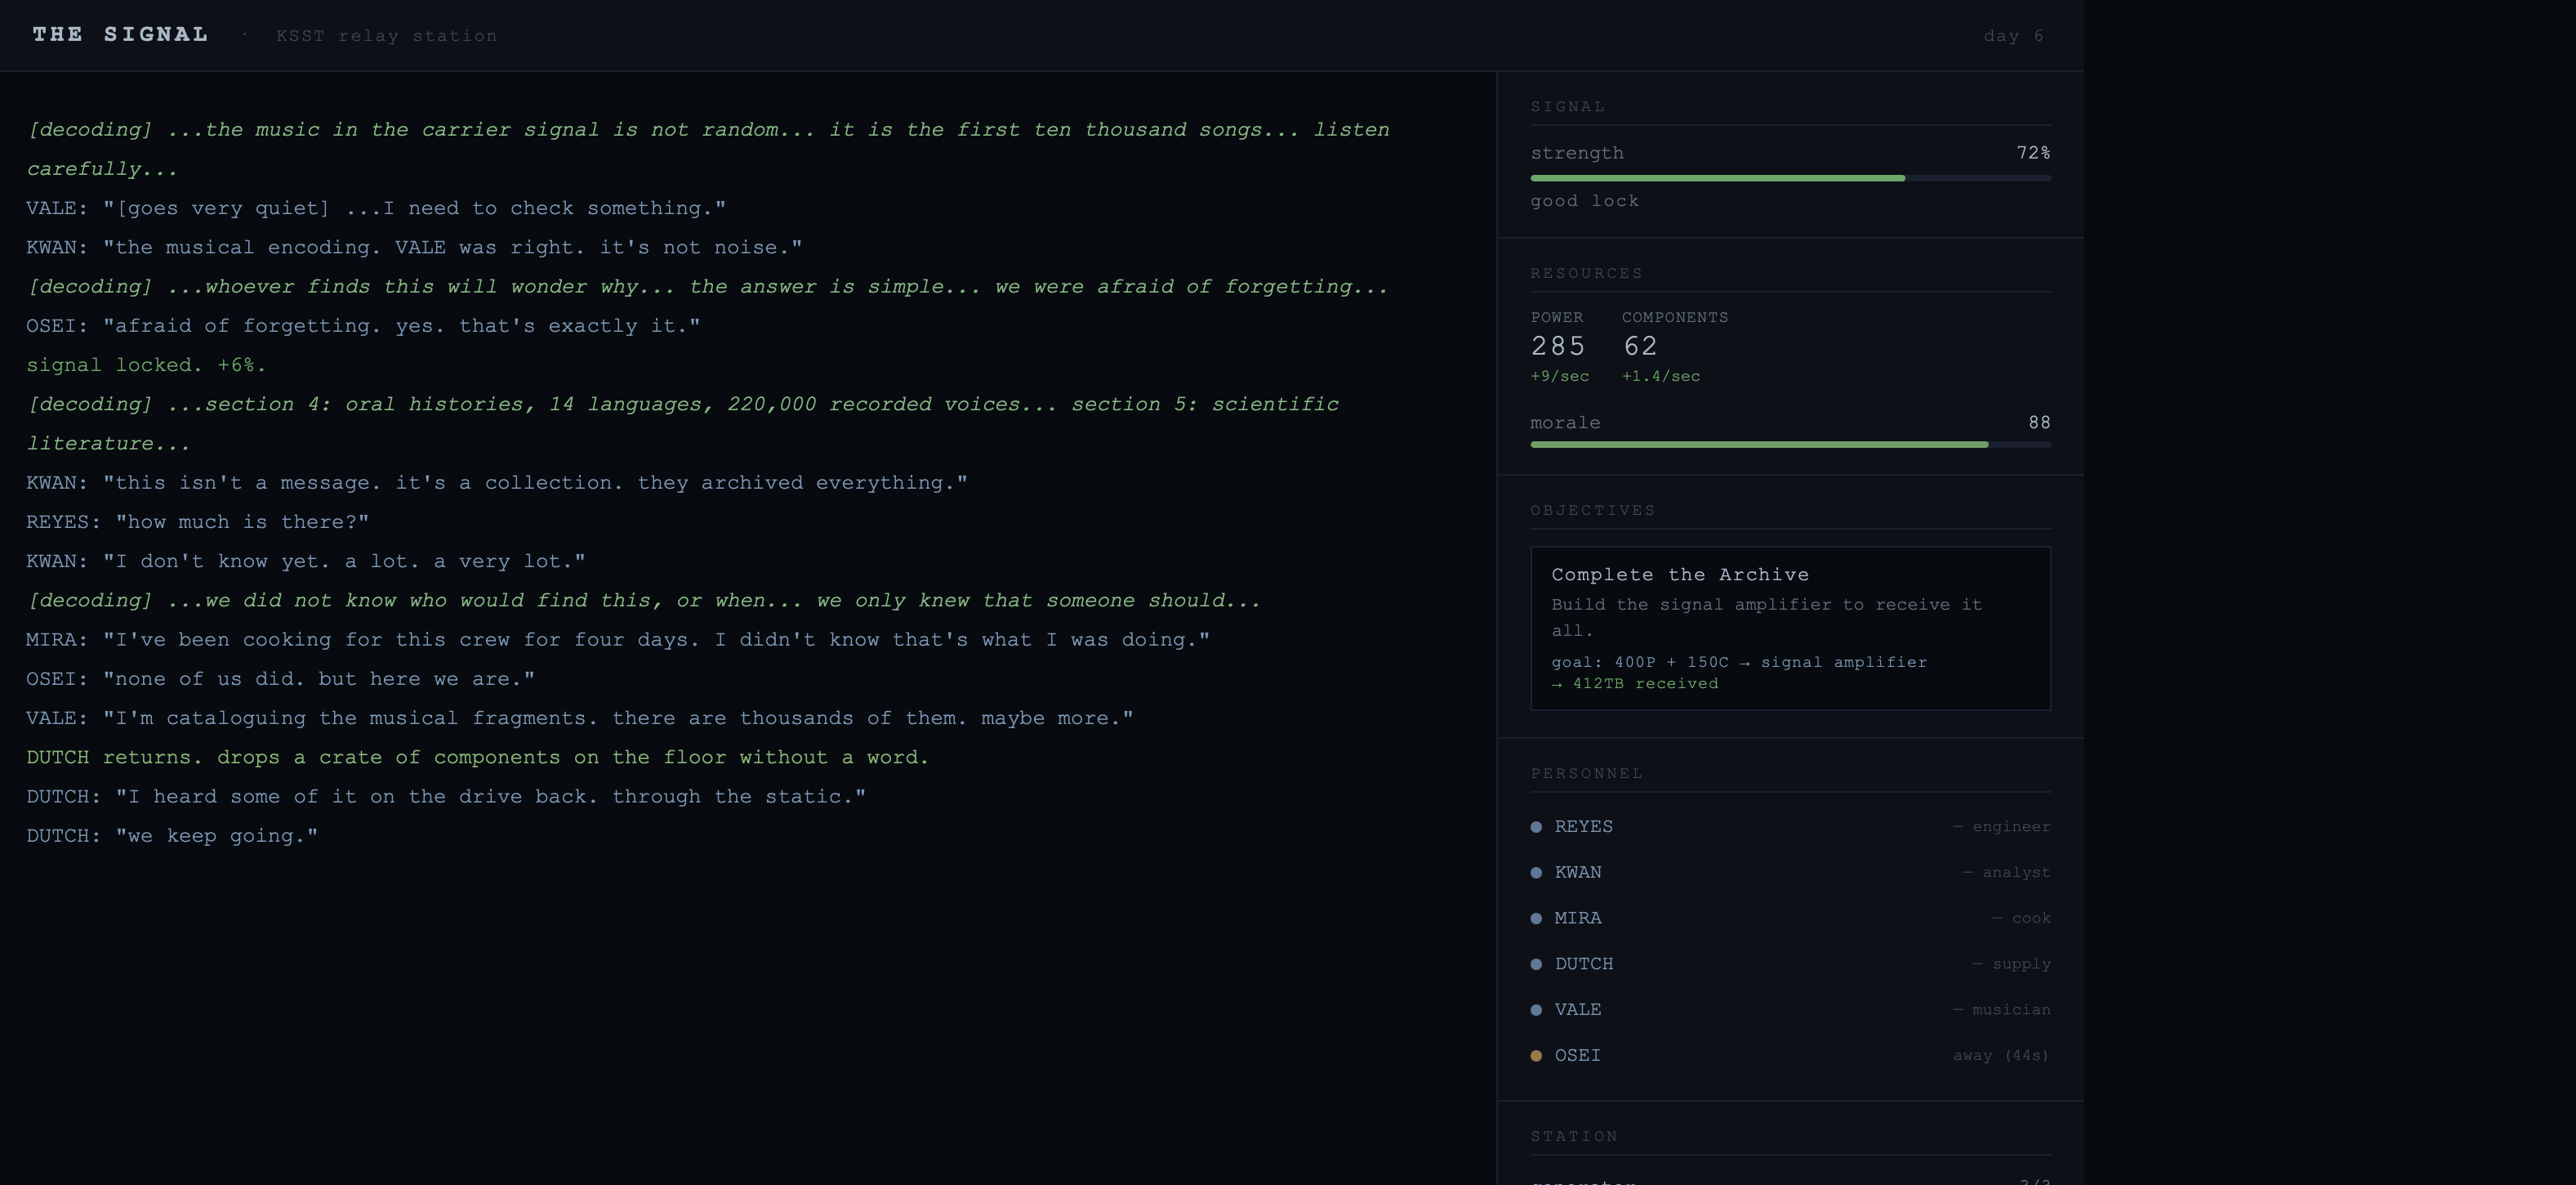Click the DUTCH 'heard some of it' line
The height and width of the screenshot is (1185, 2576).
click(x=445, y=797)
